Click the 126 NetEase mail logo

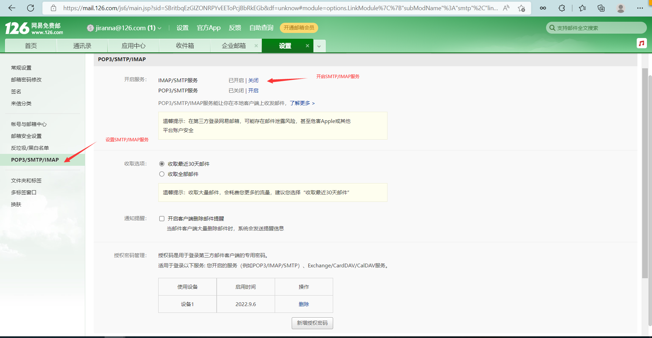[x=34, y=28]
